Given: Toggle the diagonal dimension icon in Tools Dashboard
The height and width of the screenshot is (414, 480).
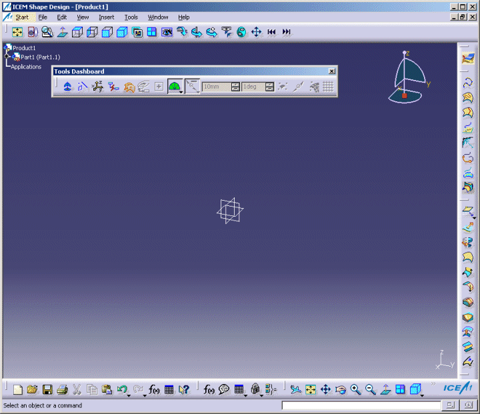Looking at the screenshot, I should click(192, 87).
